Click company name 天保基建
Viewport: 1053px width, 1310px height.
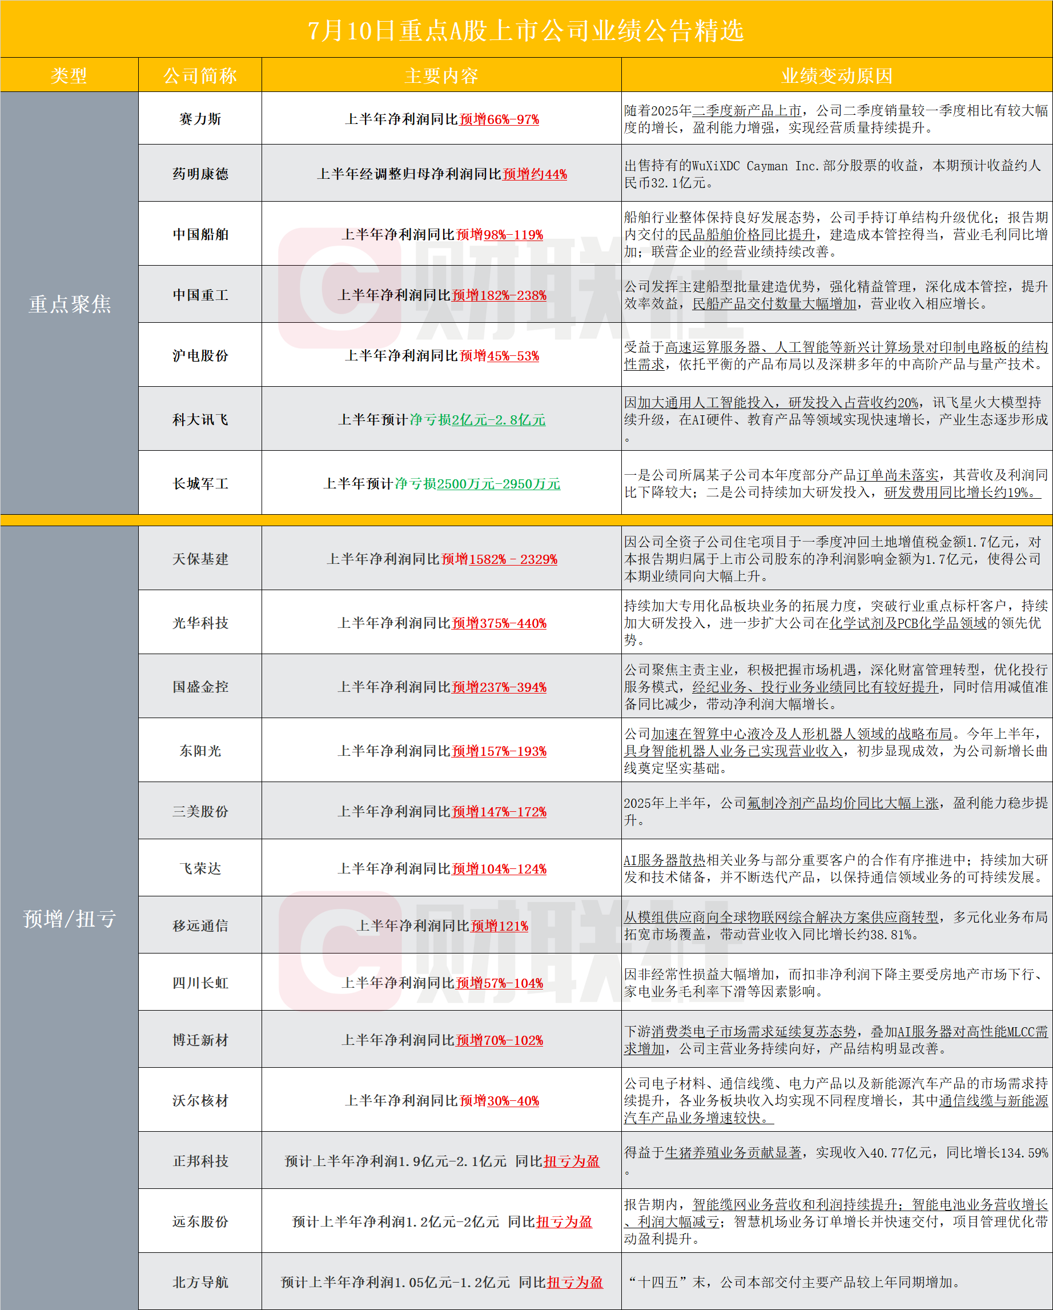[200, 558]
